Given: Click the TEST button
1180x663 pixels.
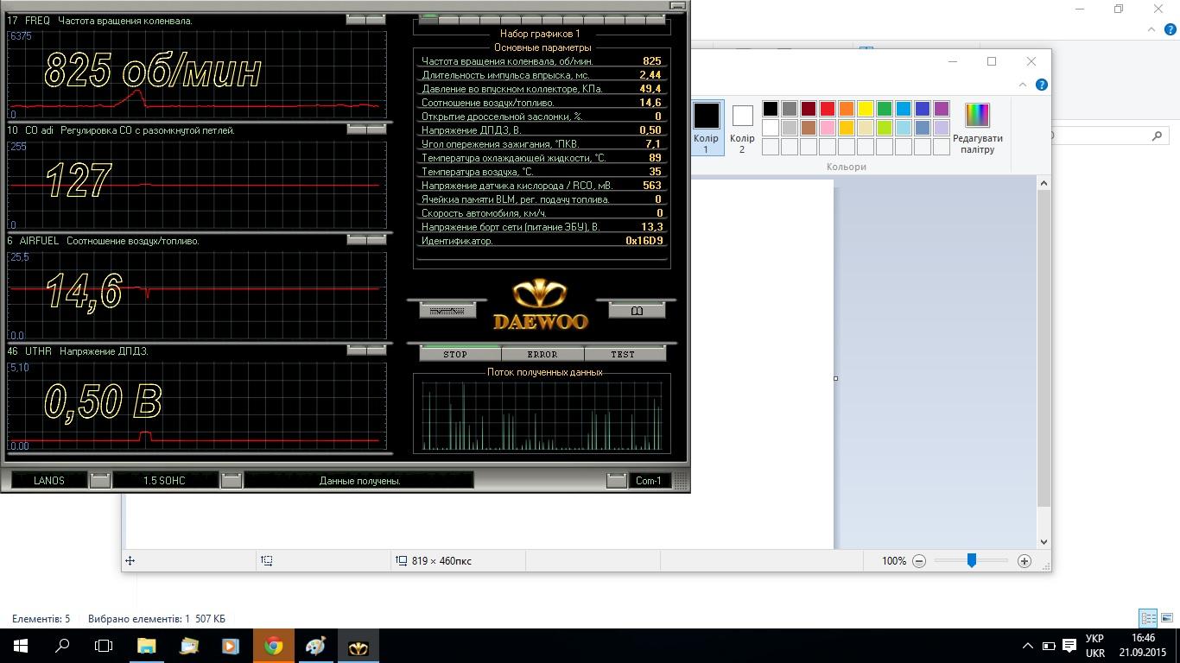Looking at the screenshot, I should [x=623, y=354].
